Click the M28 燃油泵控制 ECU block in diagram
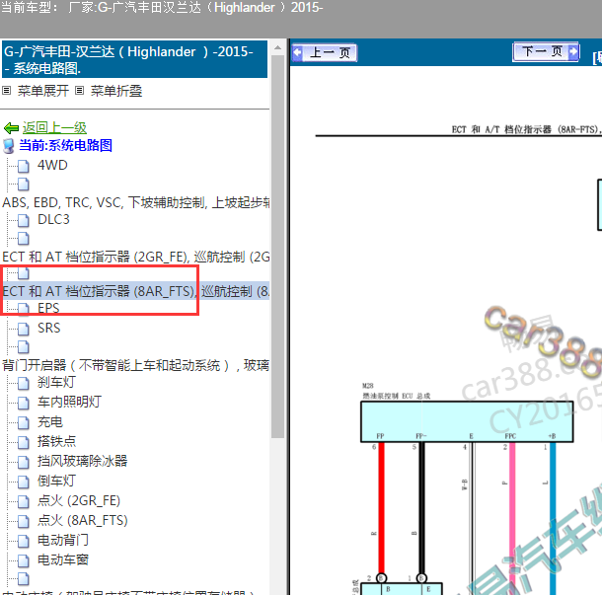 click(467, 421)
